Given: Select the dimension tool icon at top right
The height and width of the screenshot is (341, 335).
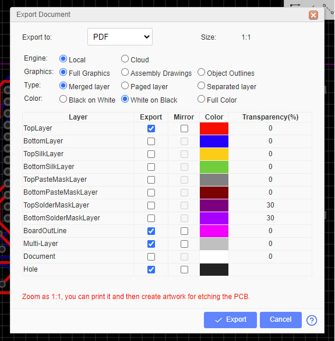Looking at the screenshot, I should [295, 5].
